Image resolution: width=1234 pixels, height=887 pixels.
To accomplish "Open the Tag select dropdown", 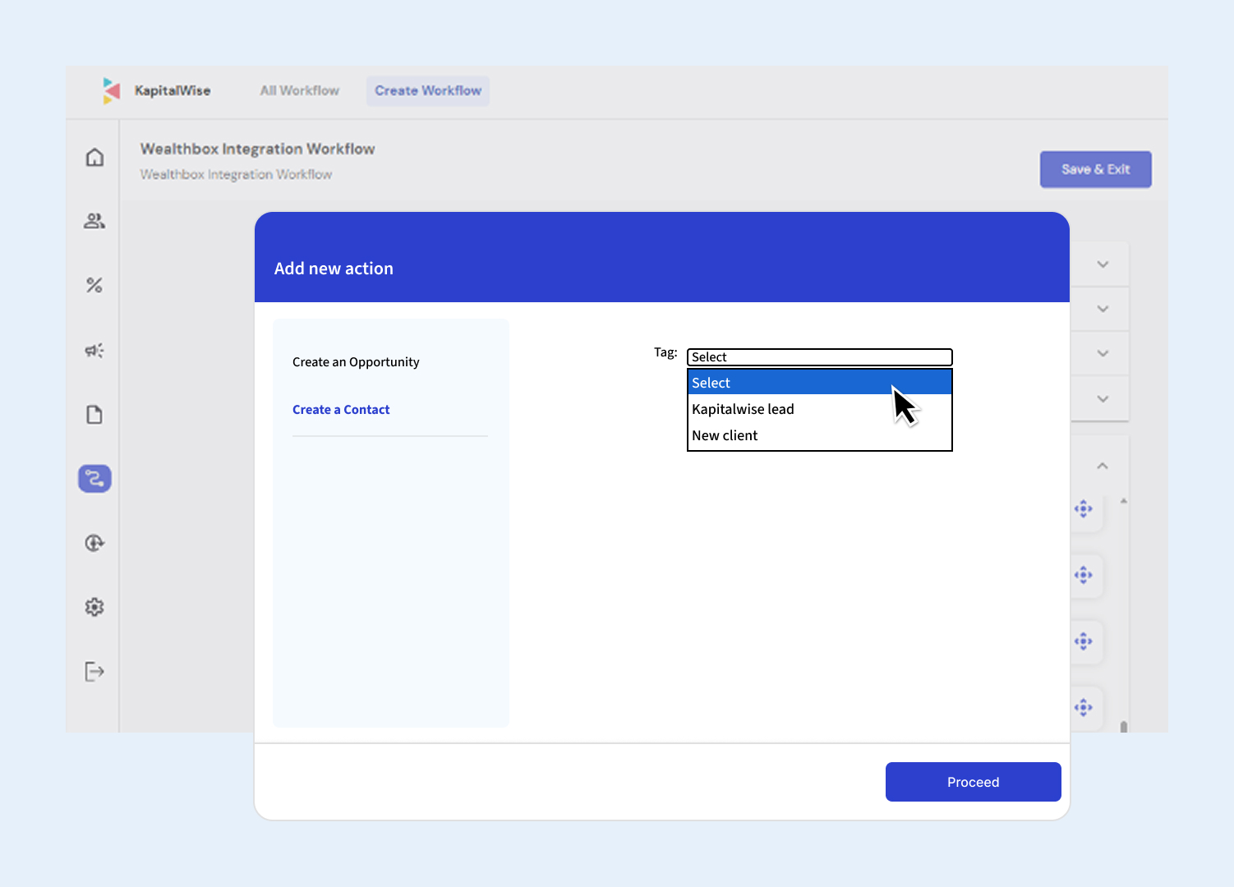I will (819, 357).
